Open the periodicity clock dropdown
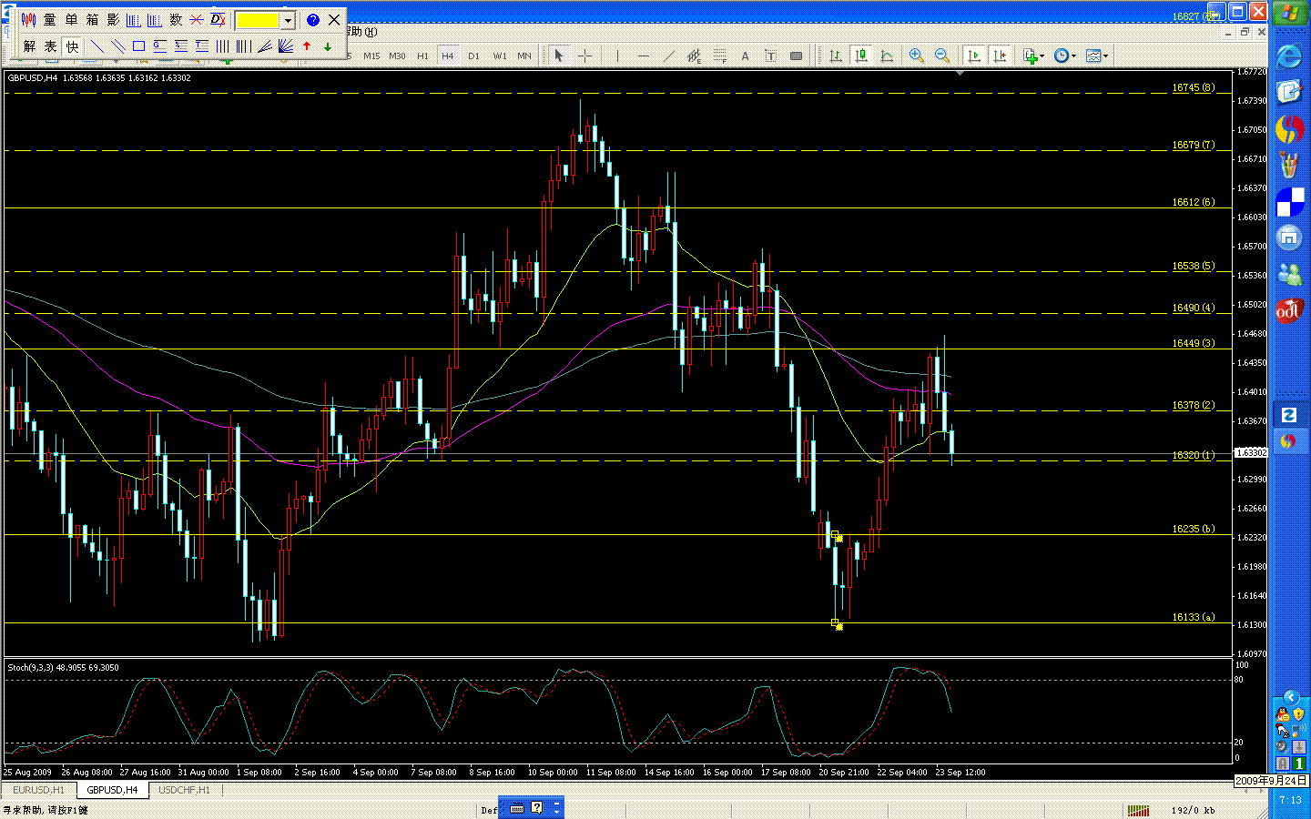 (1065, 56)
